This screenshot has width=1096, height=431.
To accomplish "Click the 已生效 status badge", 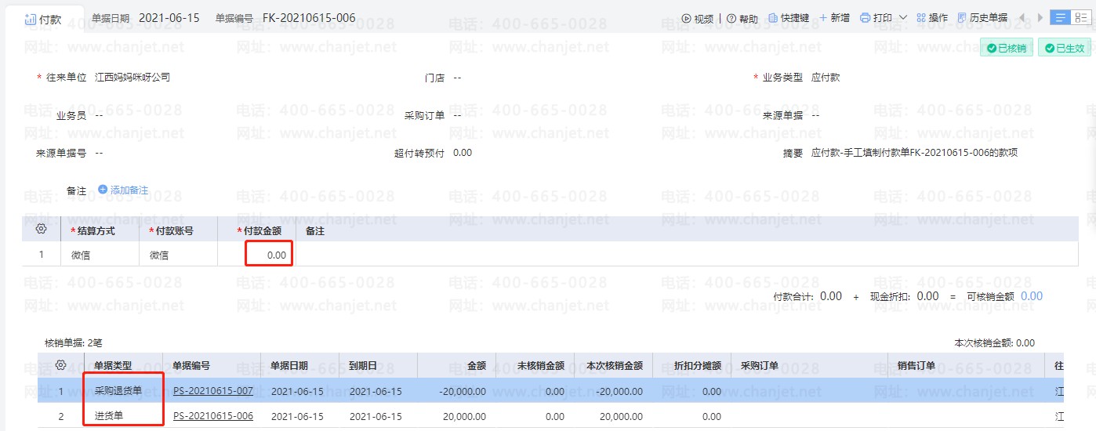I will click(1064, 48).
